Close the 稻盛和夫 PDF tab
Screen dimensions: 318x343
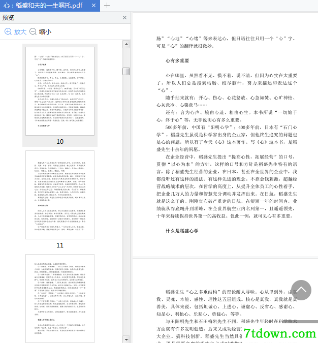coord(93,5)
